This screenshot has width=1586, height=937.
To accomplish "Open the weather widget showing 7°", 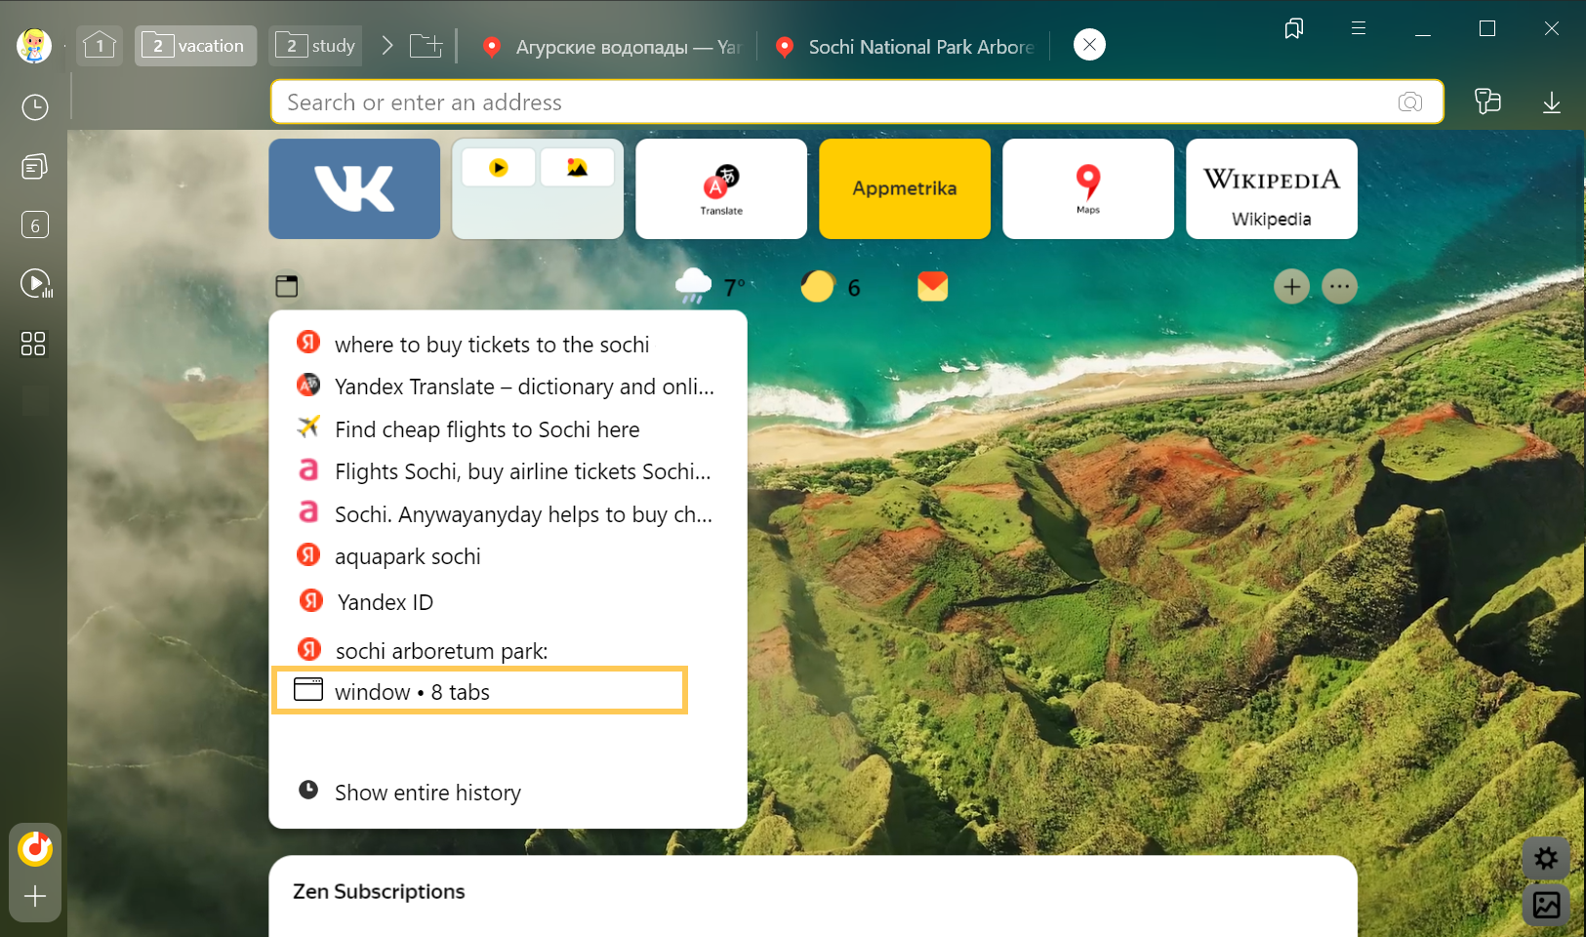I will (711, 286).
